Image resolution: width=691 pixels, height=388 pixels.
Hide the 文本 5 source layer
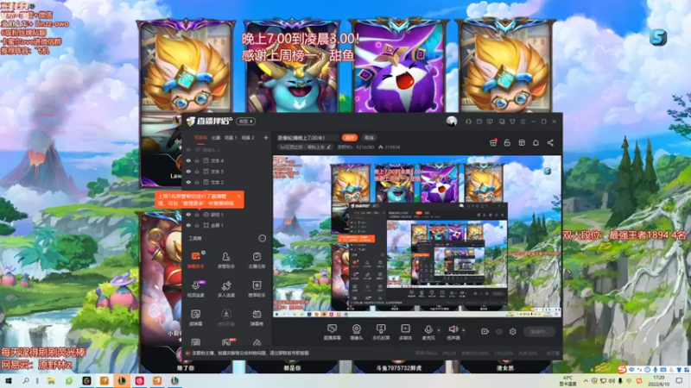[188, 172]
